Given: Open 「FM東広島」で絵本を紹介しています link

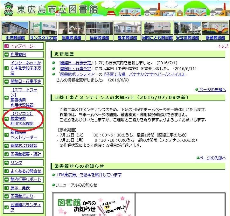Looking at the screenshot, I should pyautogui.click(x=88, y=175).
